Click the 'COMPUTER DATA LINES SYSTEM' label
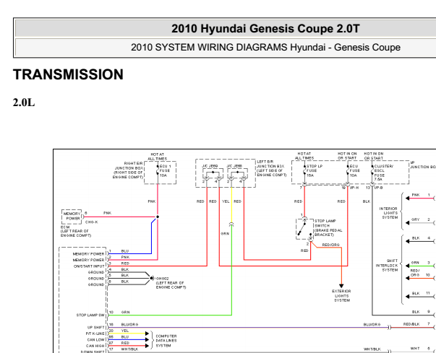The height and width of the screenshot is (353, 436). (x=166, y=341)
